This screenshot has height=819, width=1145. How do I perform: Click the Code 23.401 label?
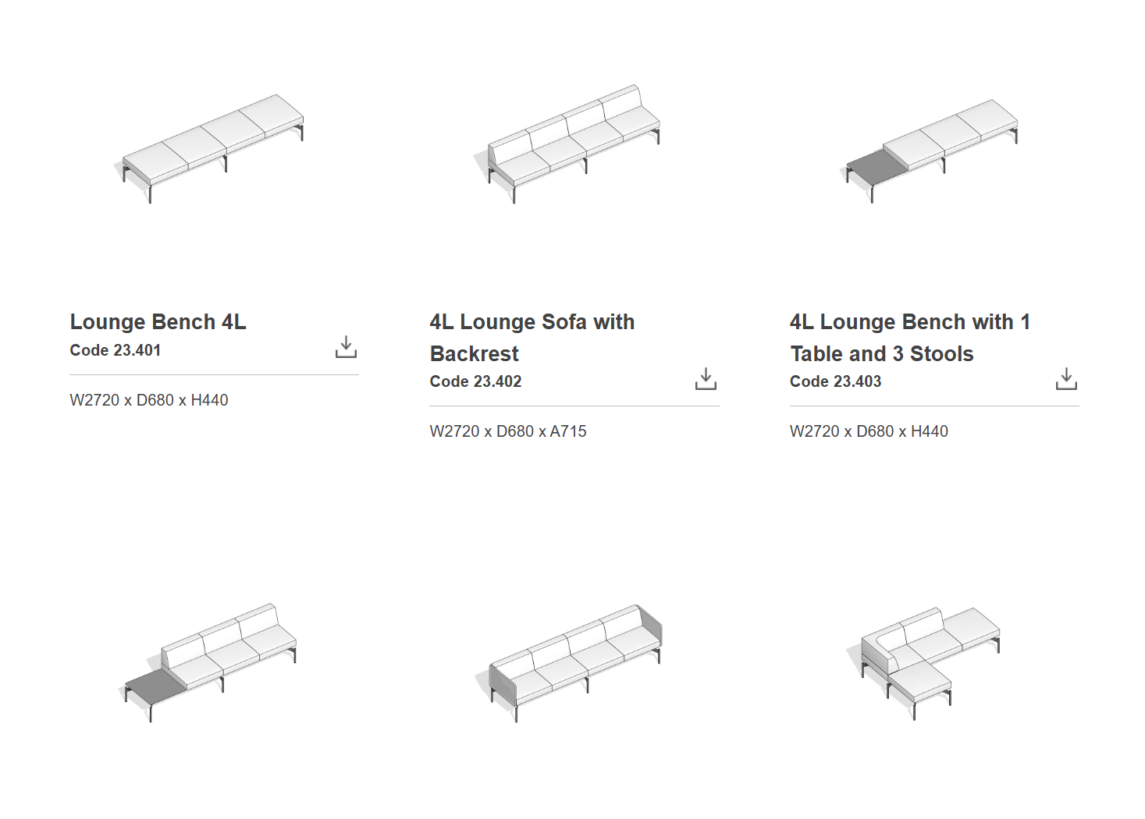coord(116,351)
